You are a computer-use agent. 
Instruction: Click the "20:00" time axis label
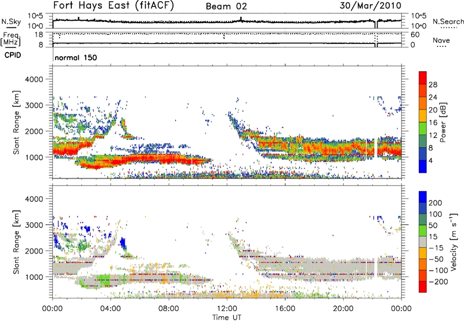[343, 309]
